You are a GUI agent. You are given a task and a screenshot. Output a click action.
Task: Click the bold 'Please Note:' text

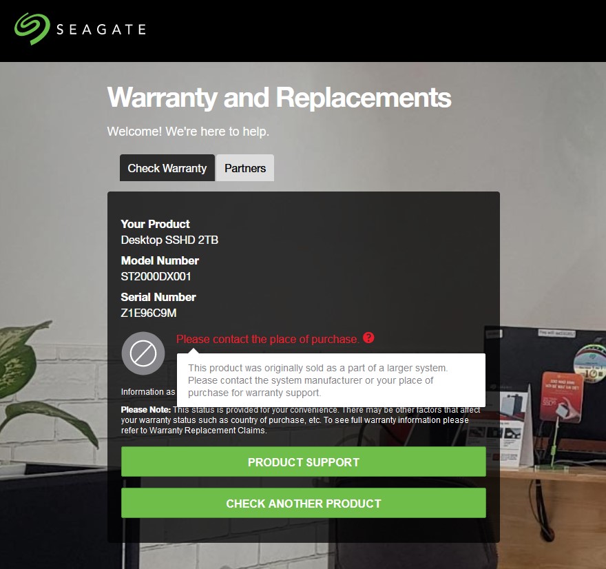click(146, 410)
